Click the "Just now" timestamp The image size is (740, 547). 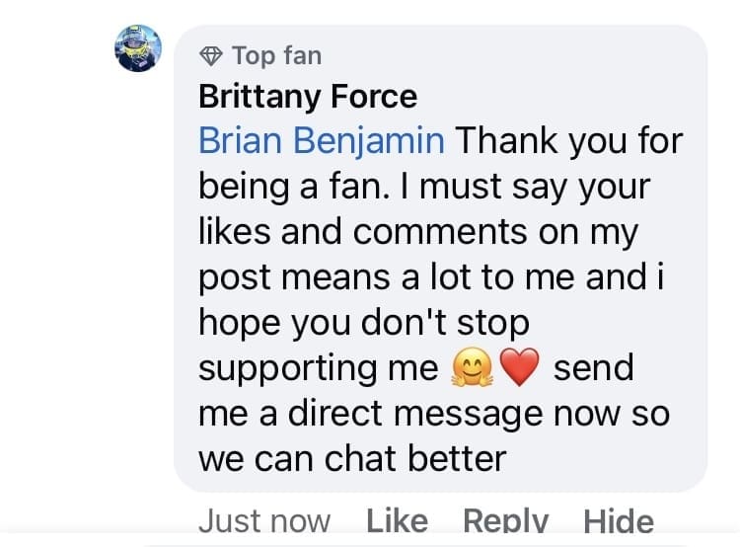coord(264,520)
